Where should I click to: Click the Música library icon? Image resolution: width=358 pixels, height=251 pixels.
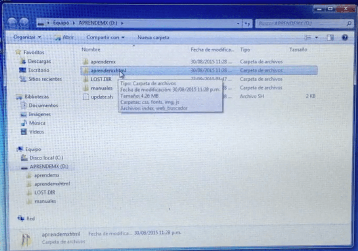[24, 123]
